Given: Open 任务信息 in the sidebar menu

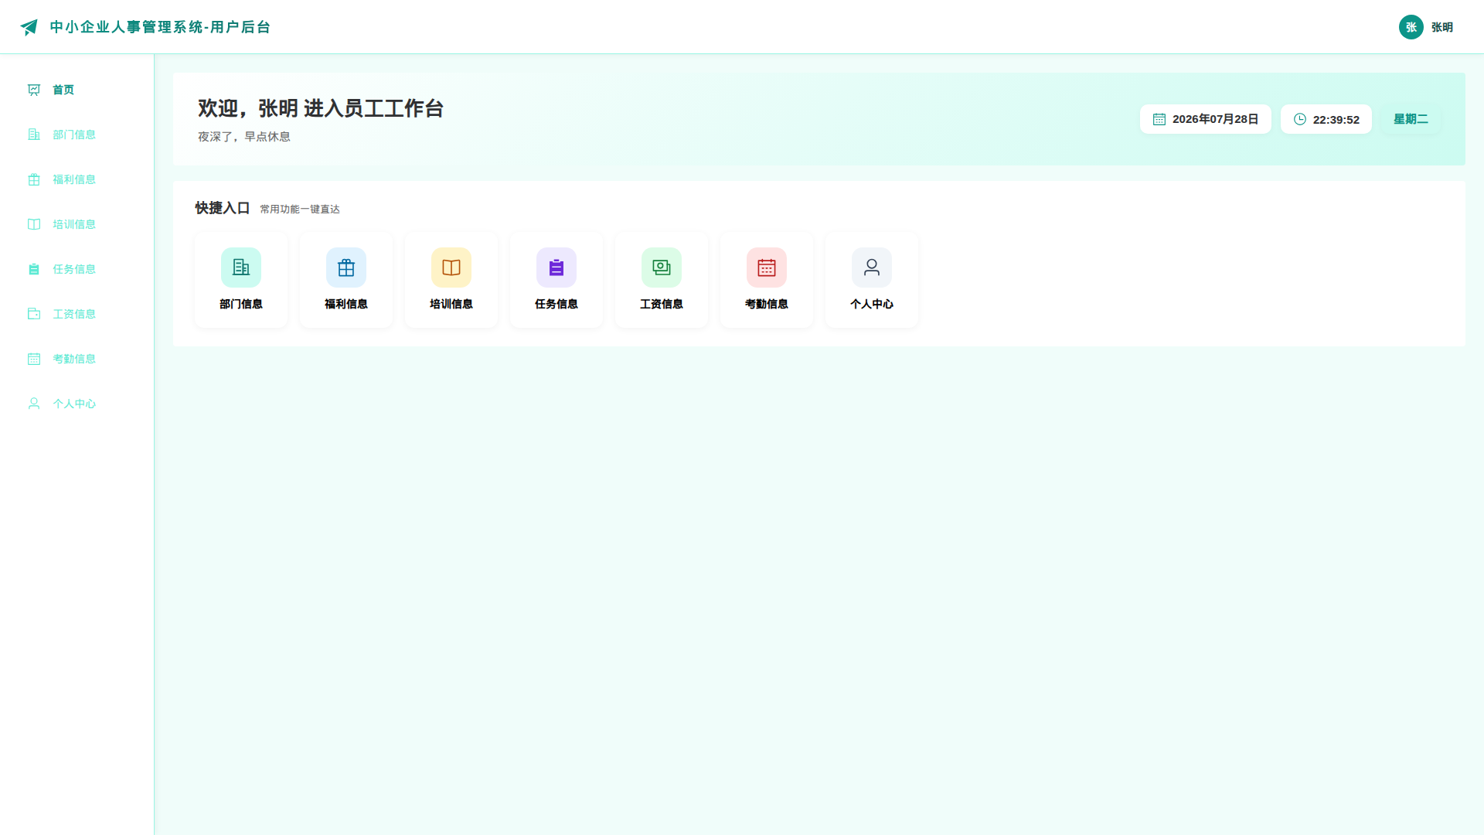Looking at the screenshot, I should (77, 269).
